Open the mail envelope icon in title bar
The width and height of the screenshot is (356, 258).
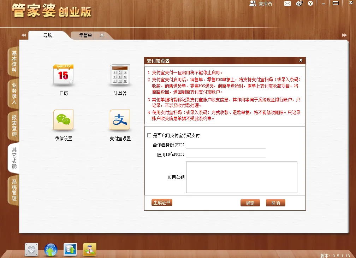point(287,4)
